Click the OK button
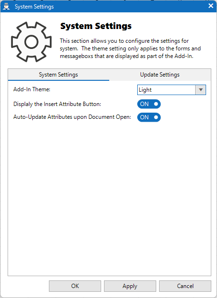 pos(75,286)
